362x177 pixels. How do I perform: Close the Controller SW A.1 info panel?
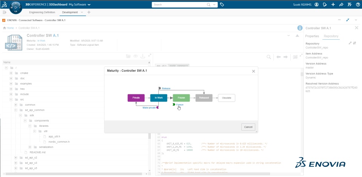pos(356,28)
